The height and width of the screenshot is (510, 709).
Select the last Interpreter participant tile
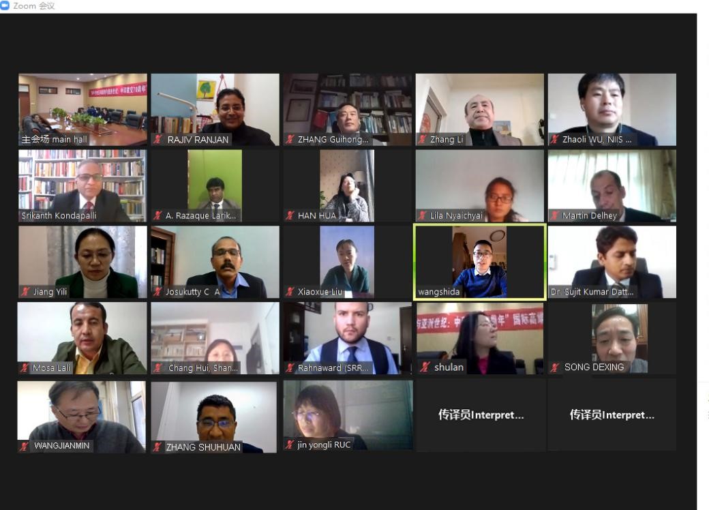612,415
